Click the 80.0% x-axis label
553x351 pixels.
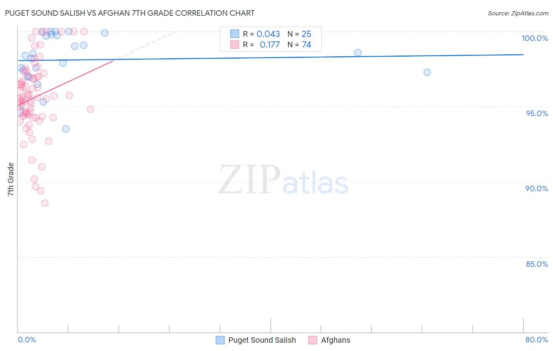(537, 340)
